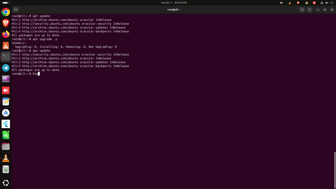Click 'Hit:2 http://security.ubuntu.com/ubuntu oracular-security' line
The image size is (336, 189).
point(70,24)
